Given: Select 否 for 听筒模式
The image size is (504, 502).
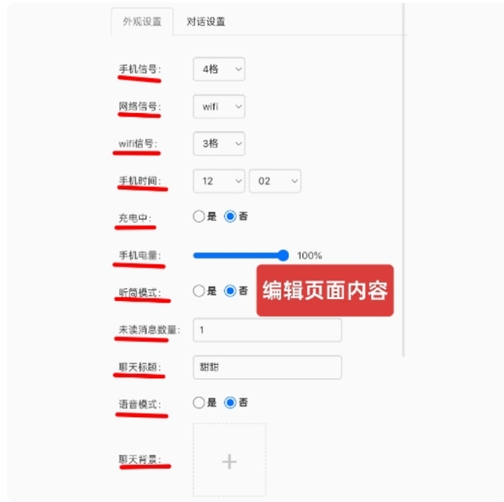Looking at the screenshot, I should (x=230, y=291).
